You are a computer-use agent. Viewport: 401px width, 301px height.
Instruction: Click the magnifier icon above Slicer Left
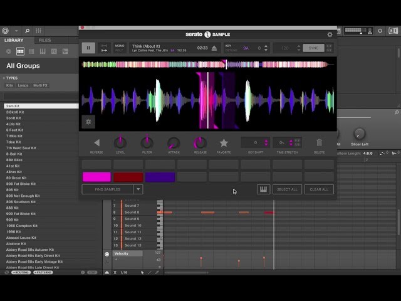(x=397, y=112)
